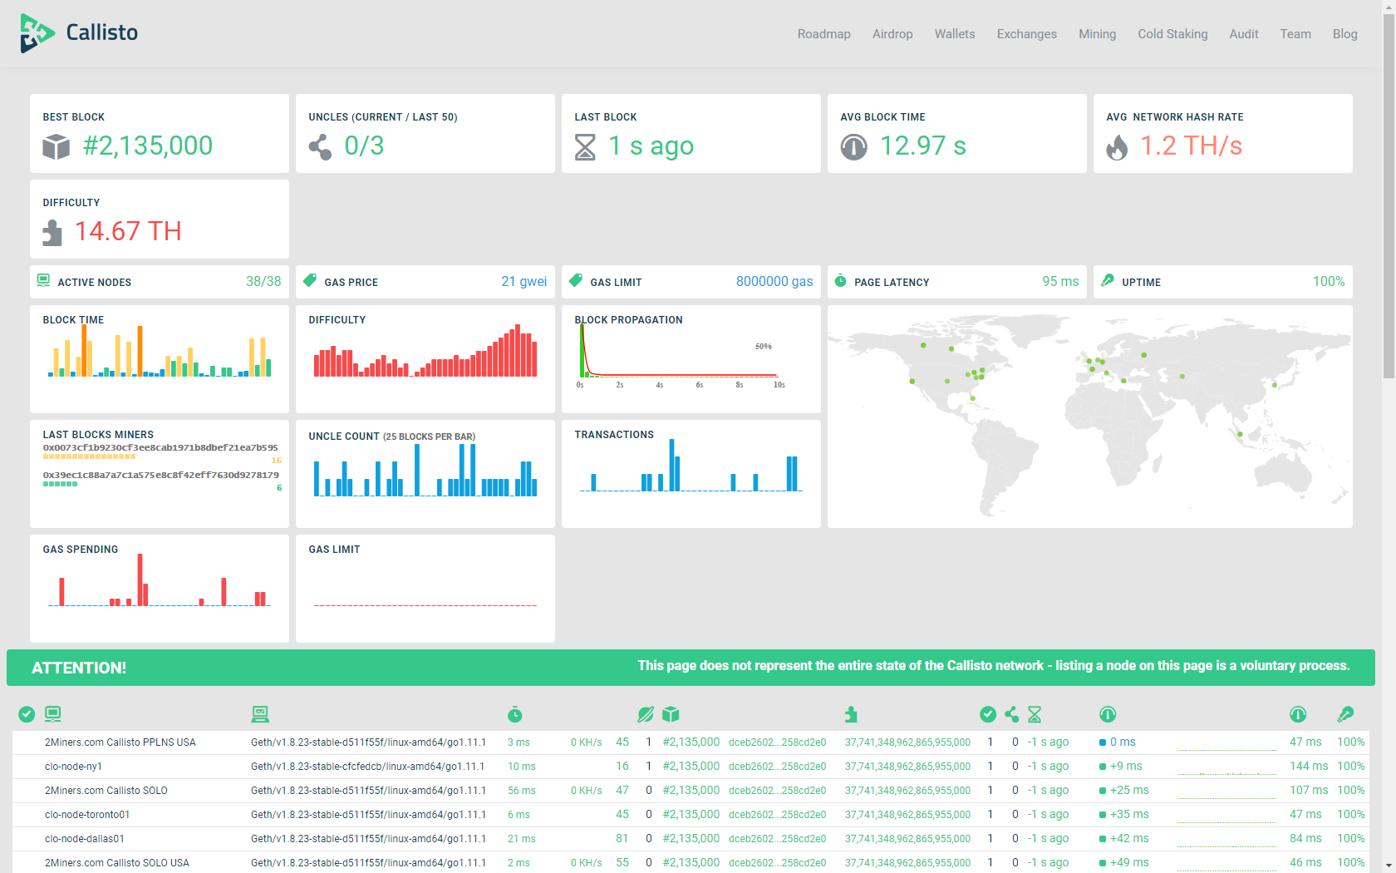Sort by laptop node-type header icon
1396x873 pixels.
(x=260, y=714)
